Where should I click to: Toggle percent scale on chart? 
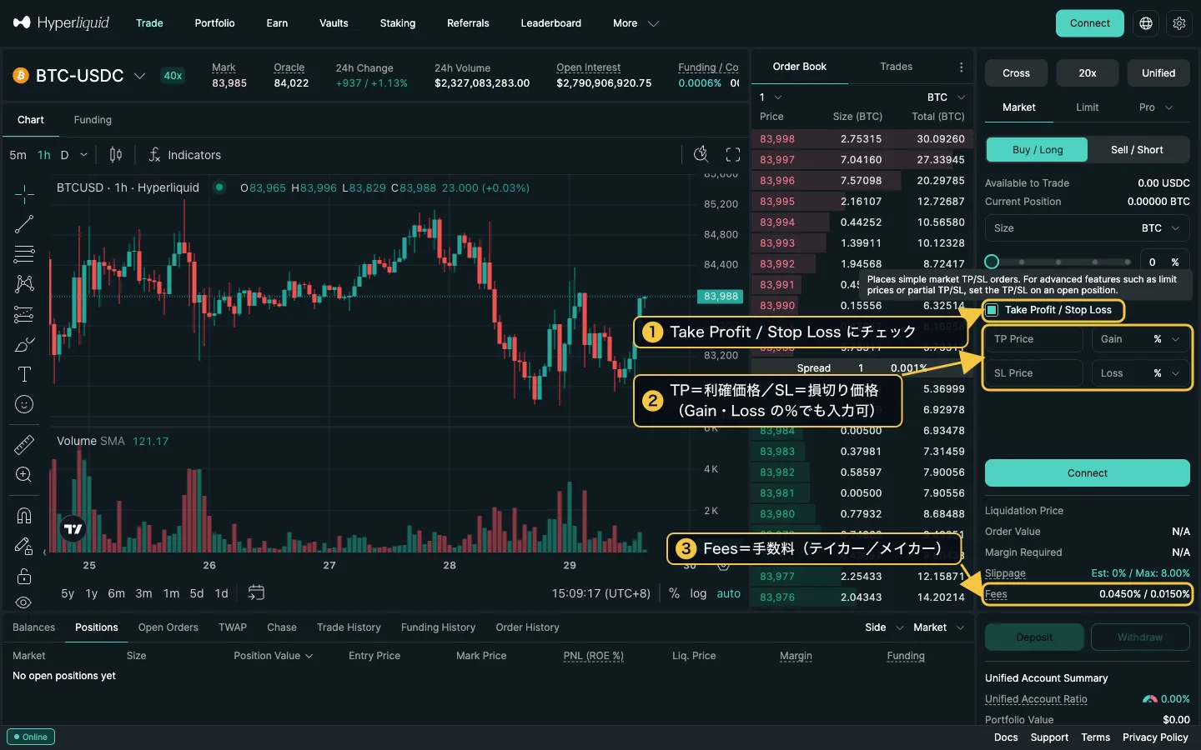[674, 593]
